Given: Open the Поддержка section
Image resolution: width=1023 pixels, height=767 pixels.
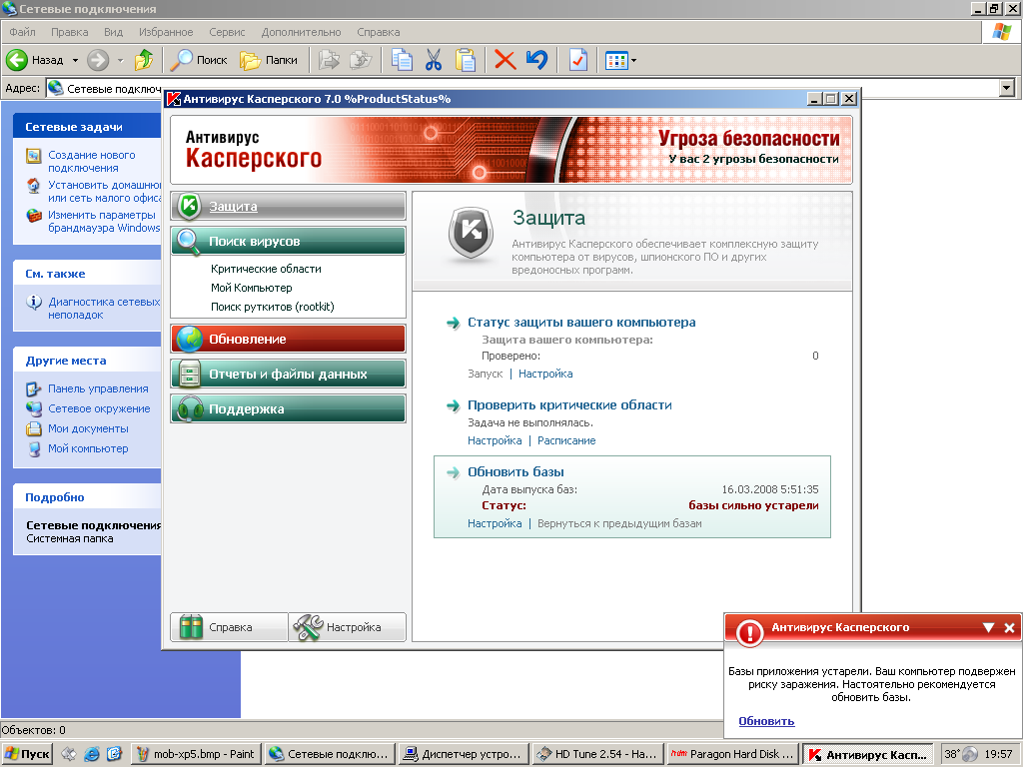Looking at the screenshot, I should (x=288, y=408).
